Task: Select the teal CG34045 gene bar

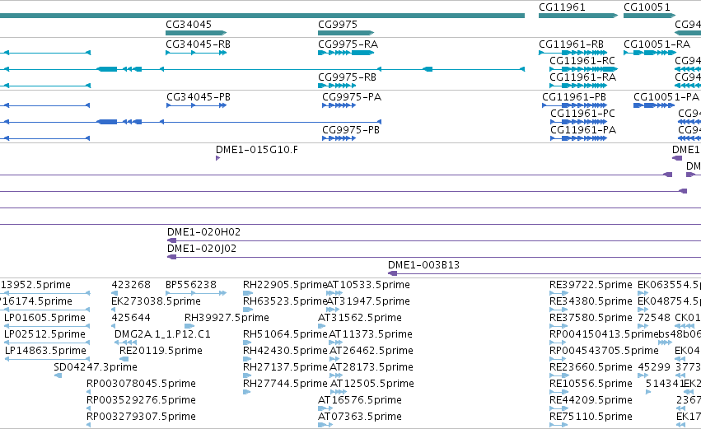Action: click(x=196, y=33)
